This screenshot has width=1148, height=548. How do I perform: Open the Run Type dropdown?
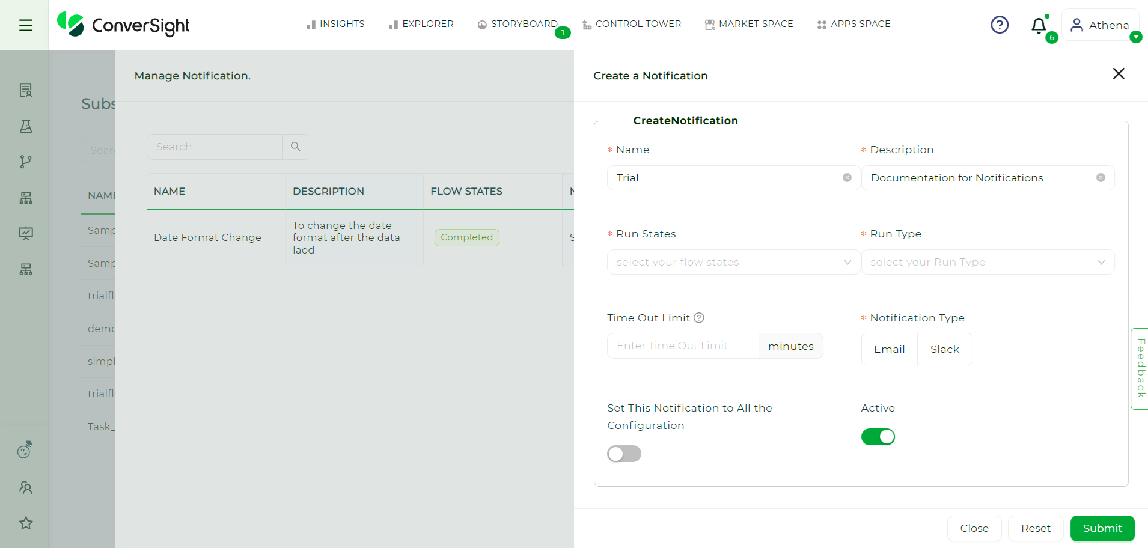coord(988,262)
